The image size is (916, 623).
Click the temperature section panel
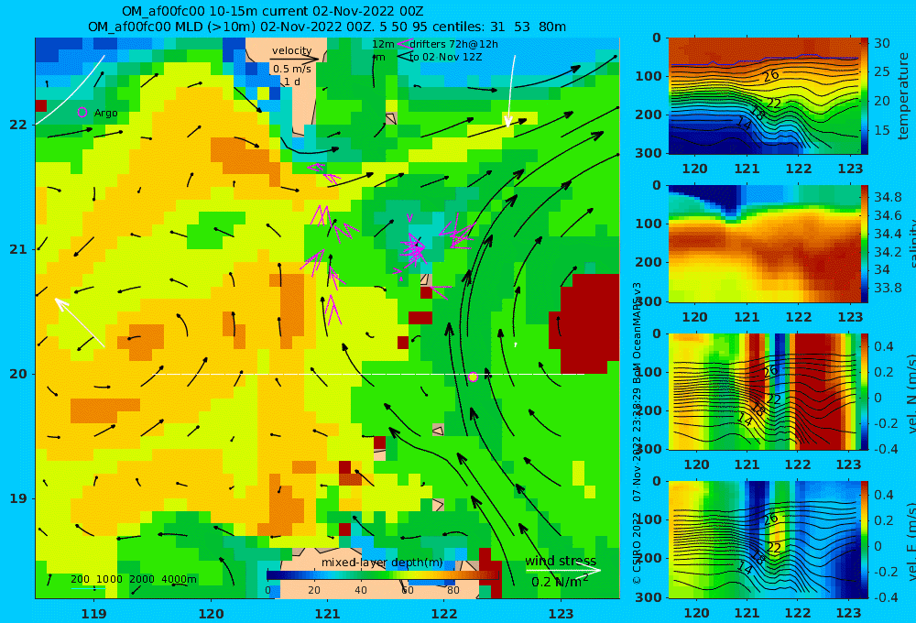764,96
